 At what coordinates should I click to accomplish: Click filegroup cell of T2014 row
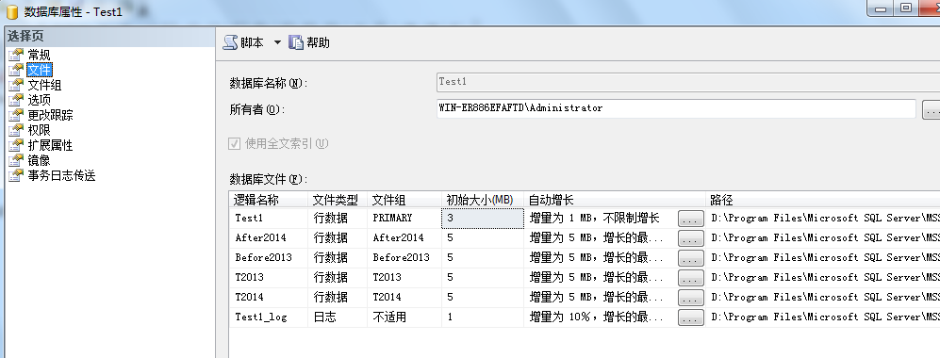click(x=404, y=298)
